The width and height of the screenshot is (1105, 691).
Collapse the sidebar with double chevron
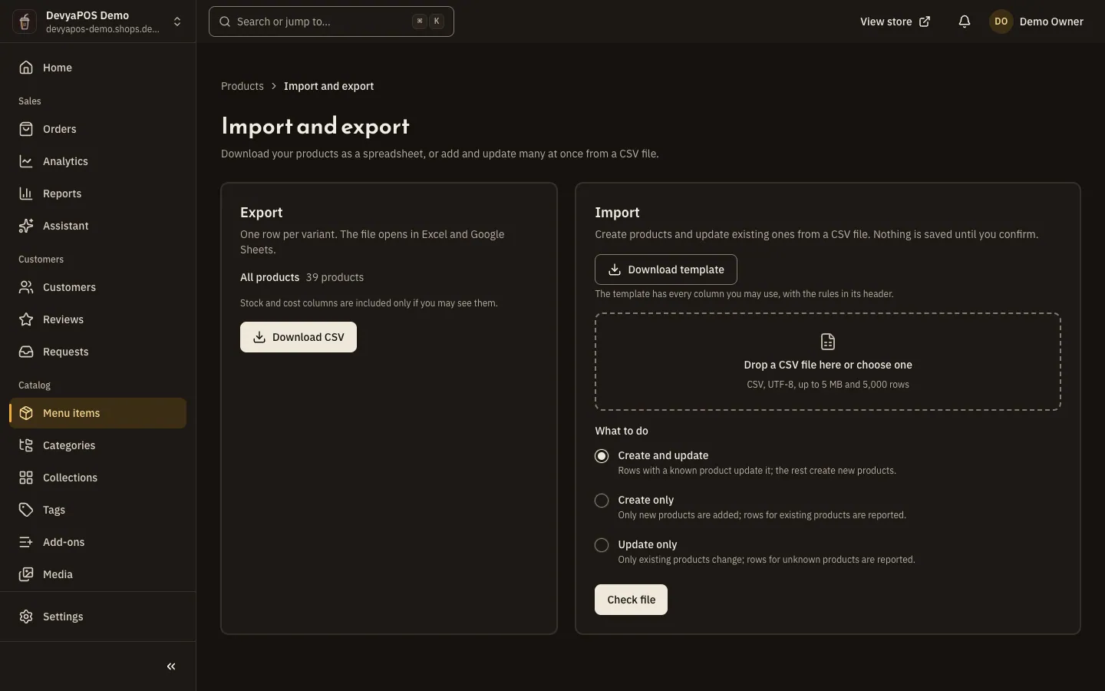pyautogui.click(x=171, y=666)
